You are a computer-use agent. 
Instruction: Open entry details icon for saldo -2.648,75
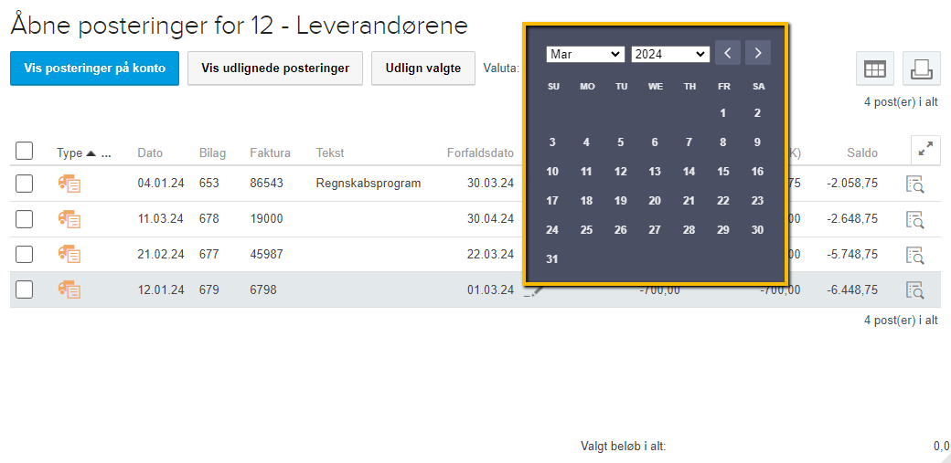915,219
